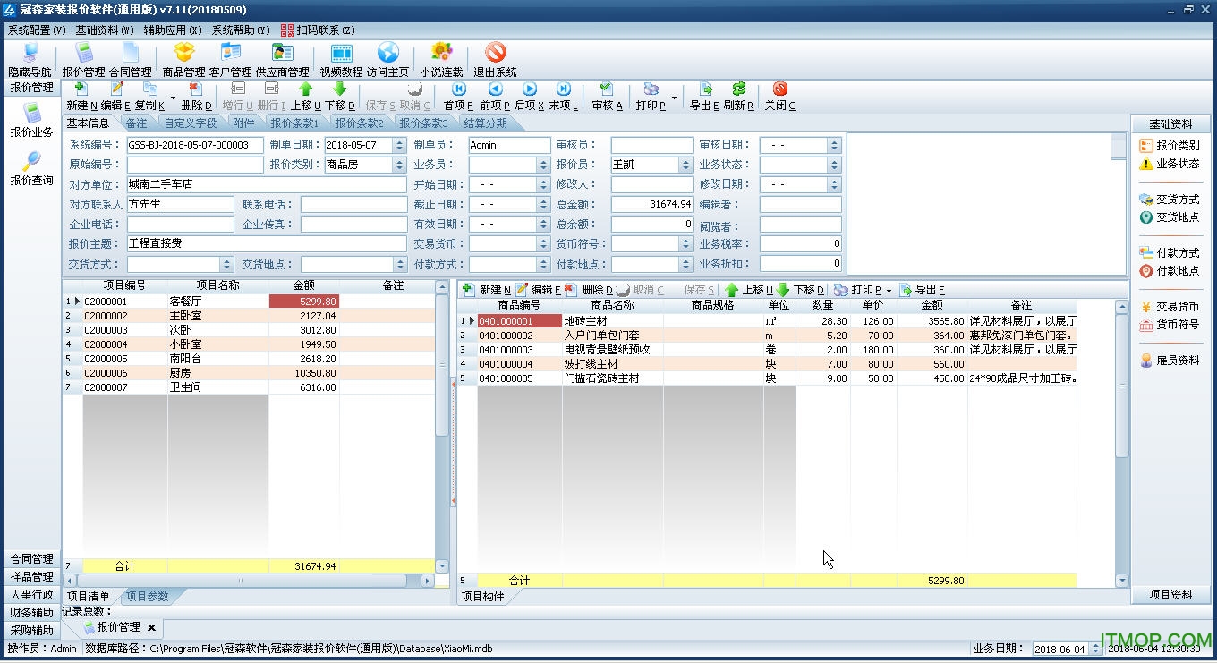Click the 导出 button in items toolbar

[x=922, y=290]
